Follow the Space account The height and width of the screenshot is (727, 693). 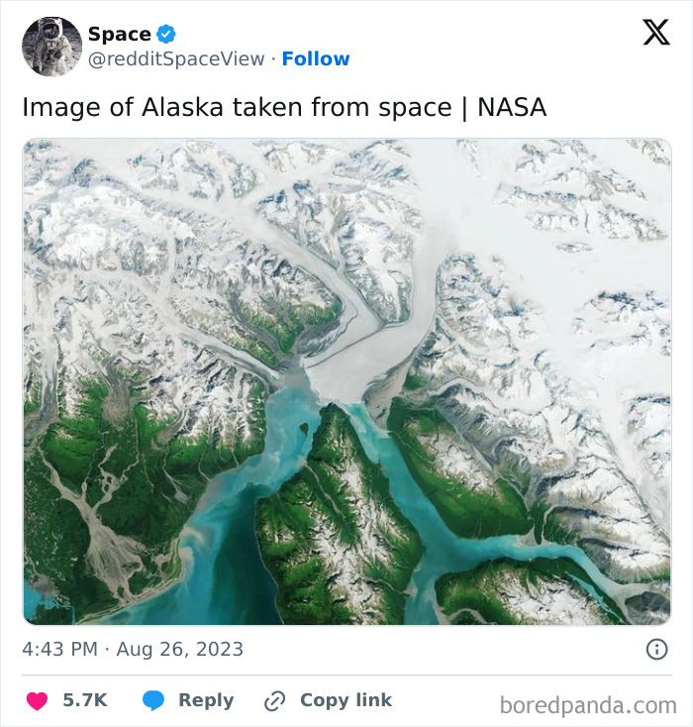316,59
